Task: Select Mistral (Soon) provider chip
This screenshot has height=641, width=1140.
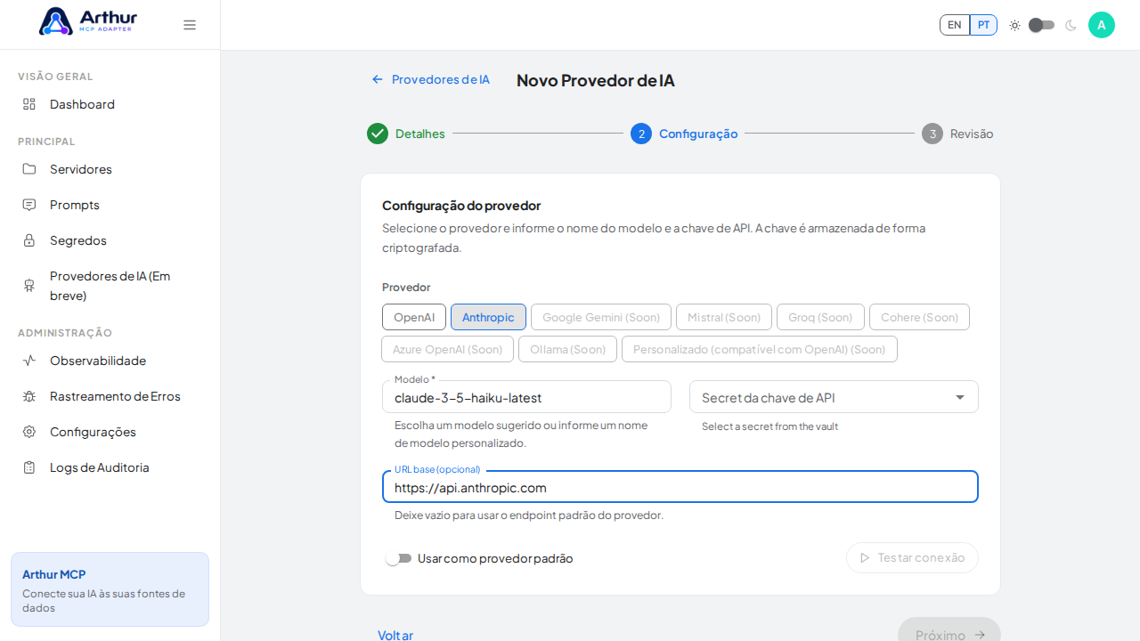Action: (x=724, y=317)
